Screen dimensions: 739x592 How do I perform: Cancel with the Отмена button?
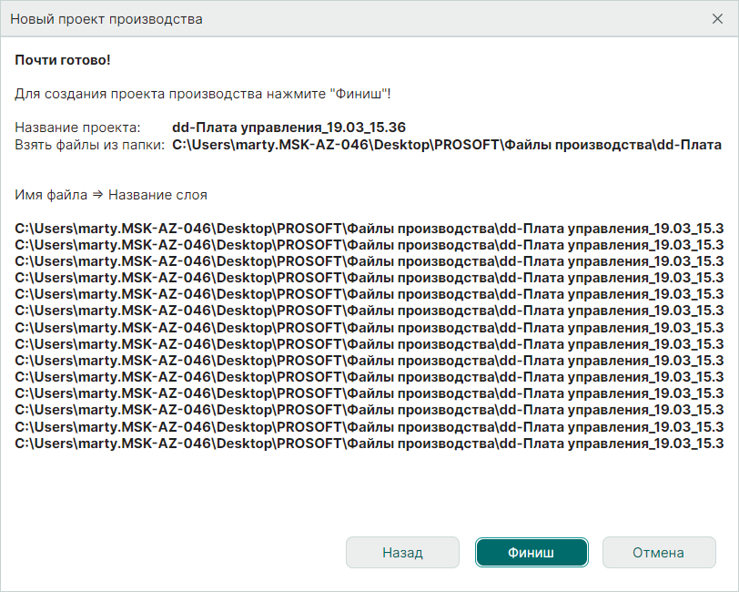coord(659,552)
